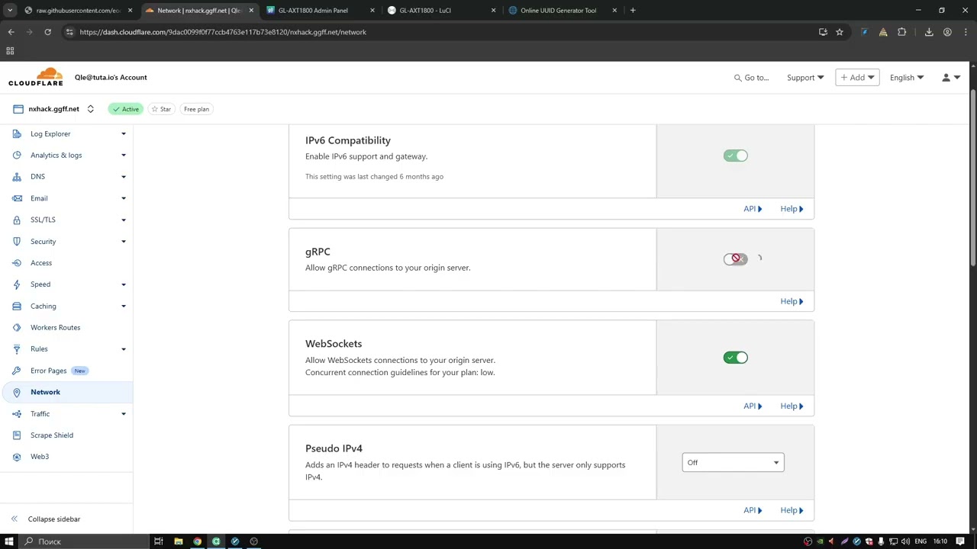Click the Error Pages icon
Viewport: 977px width, 549px height.
pos(17,371)
